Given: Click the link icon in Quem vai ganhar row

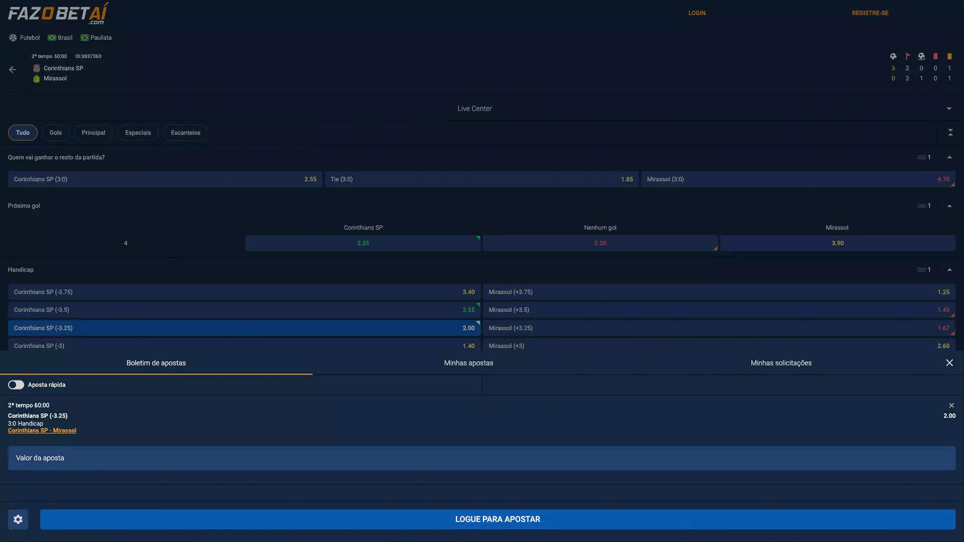Looking at the screenshot, I should click(921, 158).
